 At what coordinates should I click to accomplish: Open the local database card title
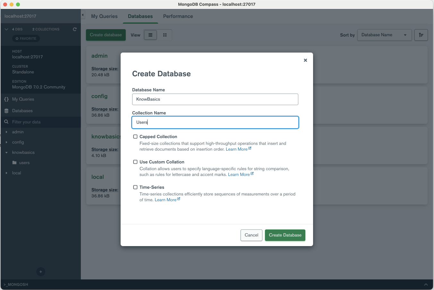[98, 177]
